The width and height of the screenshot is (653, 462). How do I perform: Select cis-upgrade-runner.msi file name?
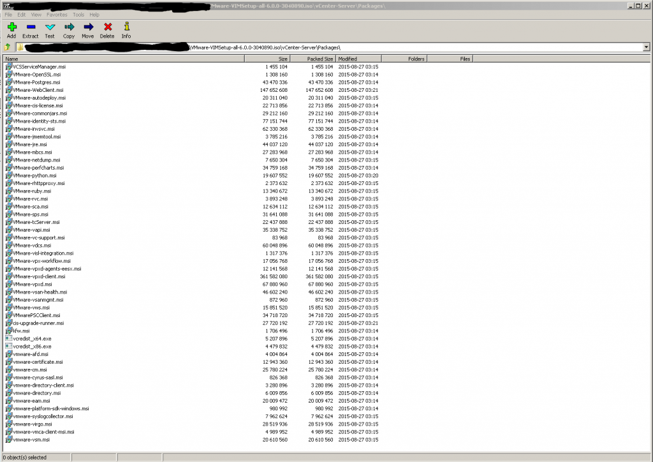[x=38, y=324]
